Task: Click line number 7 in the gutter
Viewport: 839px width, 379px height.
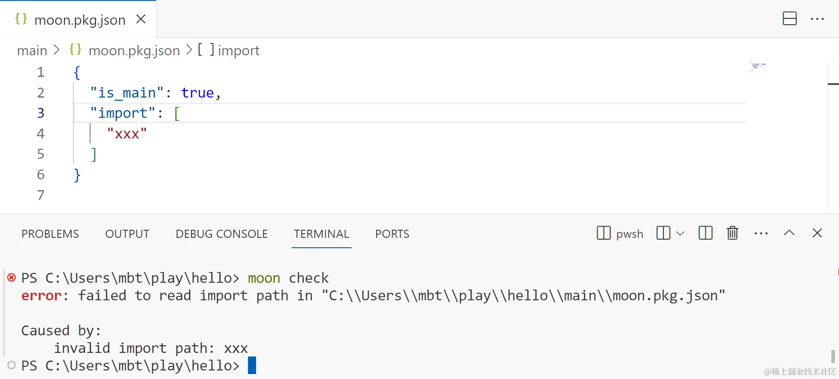Action: (41, 195)
